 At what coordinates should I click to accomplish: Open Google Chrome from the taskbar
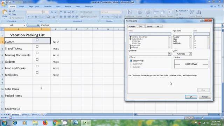click(55, 123)
